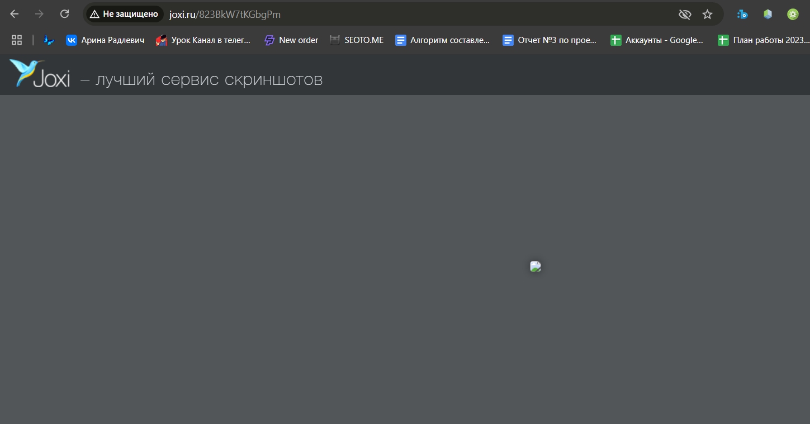Open the SEOTO.ME bookmark
This screenshot has width=810, height=424.
pos(357,40)
